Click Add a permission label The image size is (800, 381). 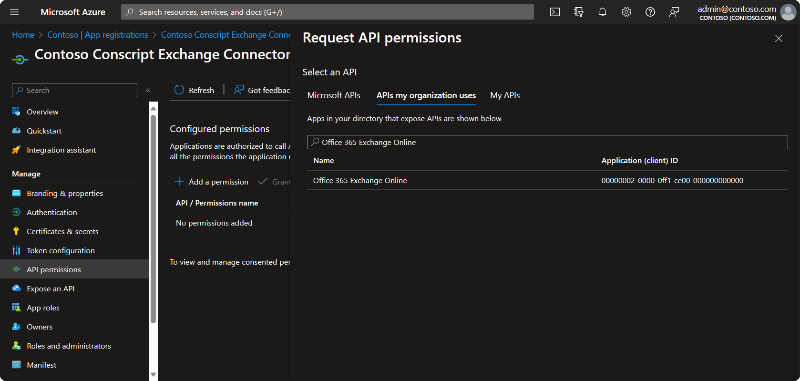(218, 182)
